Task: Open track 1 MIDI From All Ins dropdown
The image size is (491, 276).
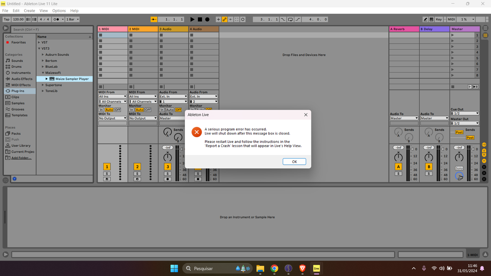Action: (112, 97)
